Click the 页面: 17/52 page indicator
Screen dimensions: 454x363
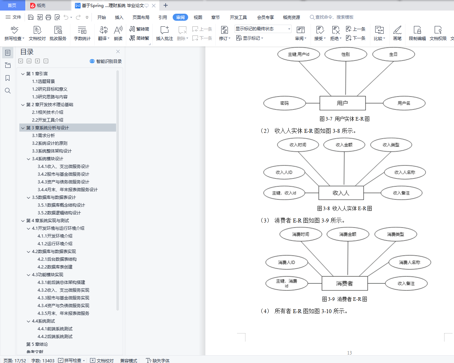coord(15,361)
